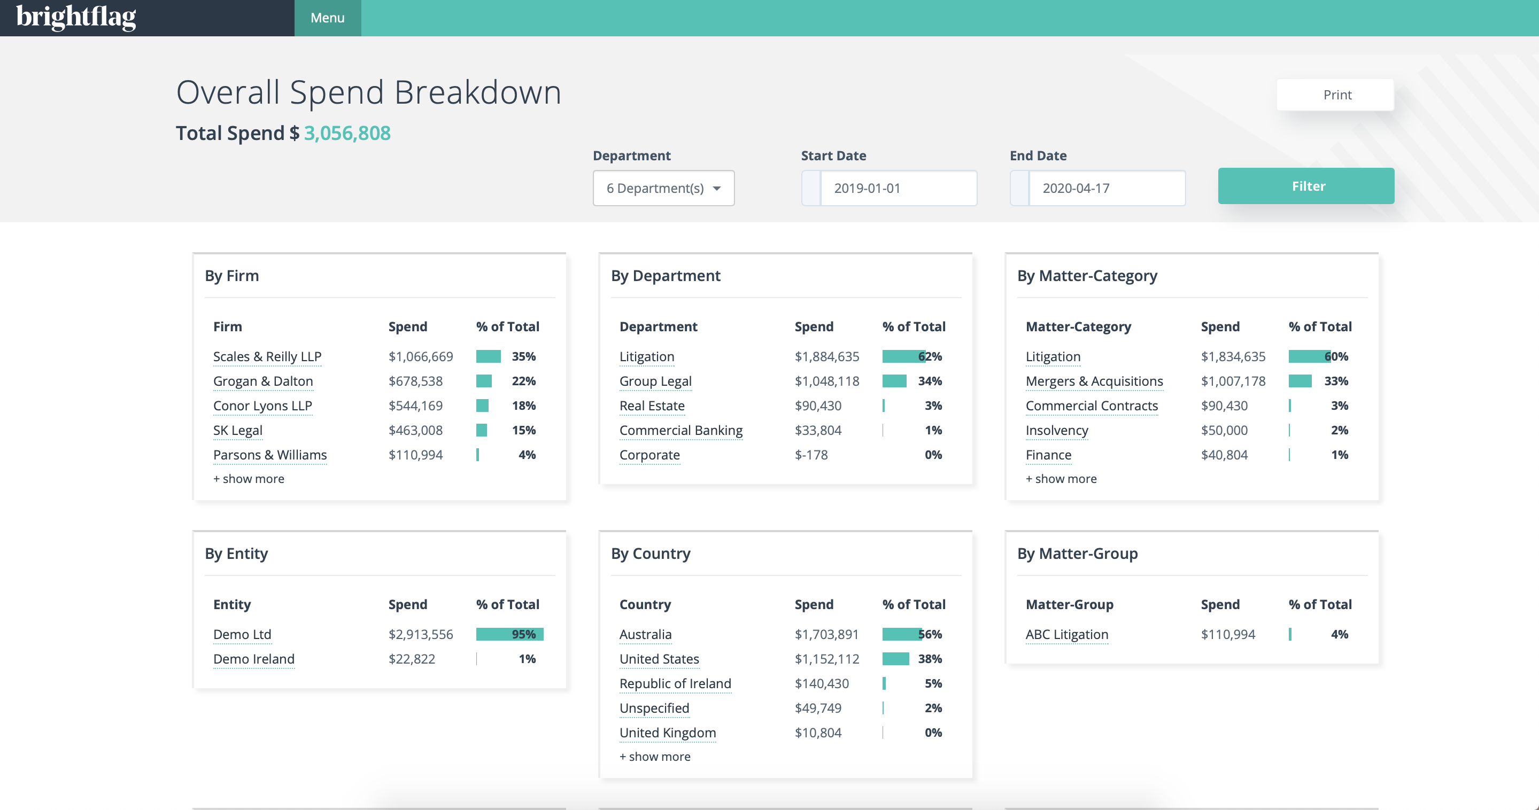
Task: Select Grogan & Dalton firm
Action: click(x=263, y=381)
